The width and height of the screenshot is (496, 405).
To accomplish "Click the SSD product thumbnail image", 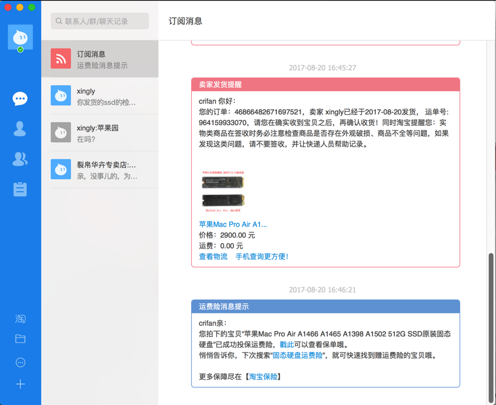I will [x=223, y=192].
